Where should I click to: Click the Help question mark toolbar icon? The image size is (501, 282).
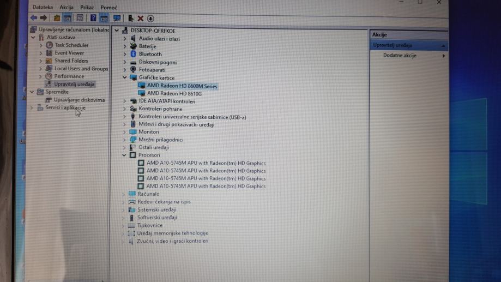[x=93, y=18]
